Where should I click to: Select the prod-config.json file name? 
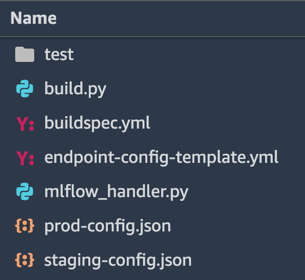click(x=107, y=226)
